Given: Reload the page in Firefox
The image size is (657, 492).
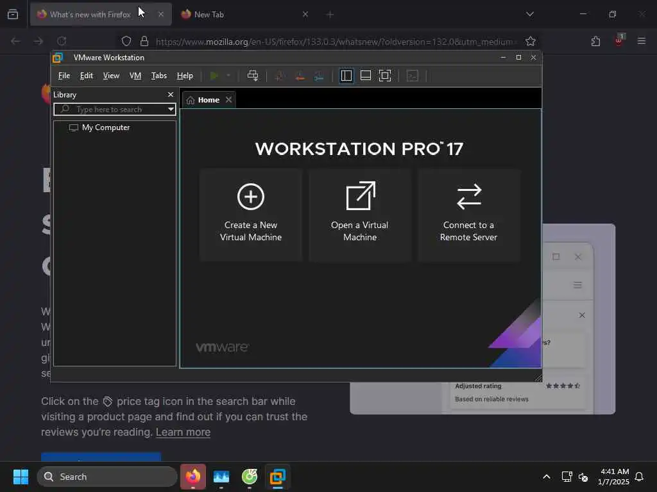Looking at the screenshot, I should (x=62, y=41).
